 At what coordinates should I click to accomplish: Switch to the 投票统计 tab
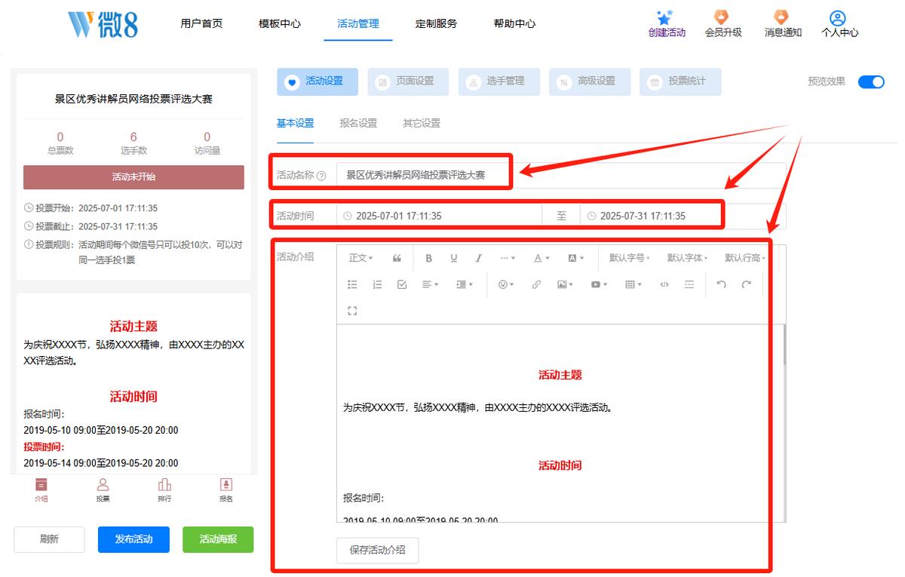click(x=680, y=81)
